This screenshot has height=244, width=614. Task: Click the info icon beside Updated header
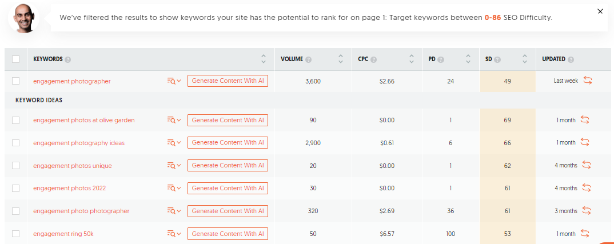[x=571, y=59]
